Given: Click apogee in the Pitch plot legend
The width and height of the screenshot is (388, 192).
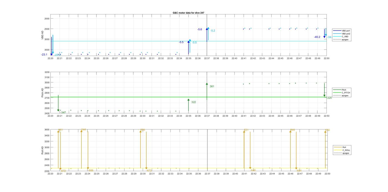Looking at the screenshot, I should tap(341, 96).
